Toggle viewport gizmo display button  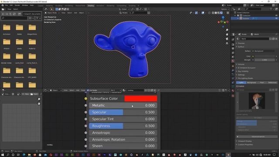tap(196, 13)
